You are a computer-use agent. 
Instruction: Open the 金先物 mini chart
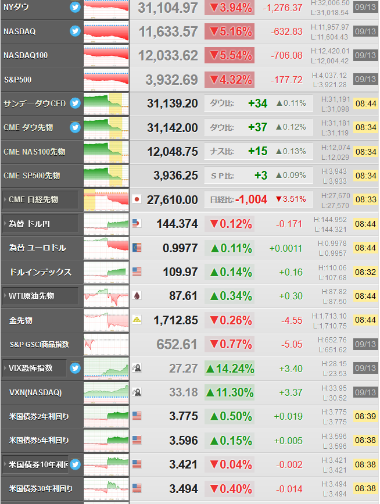(106, 320)
